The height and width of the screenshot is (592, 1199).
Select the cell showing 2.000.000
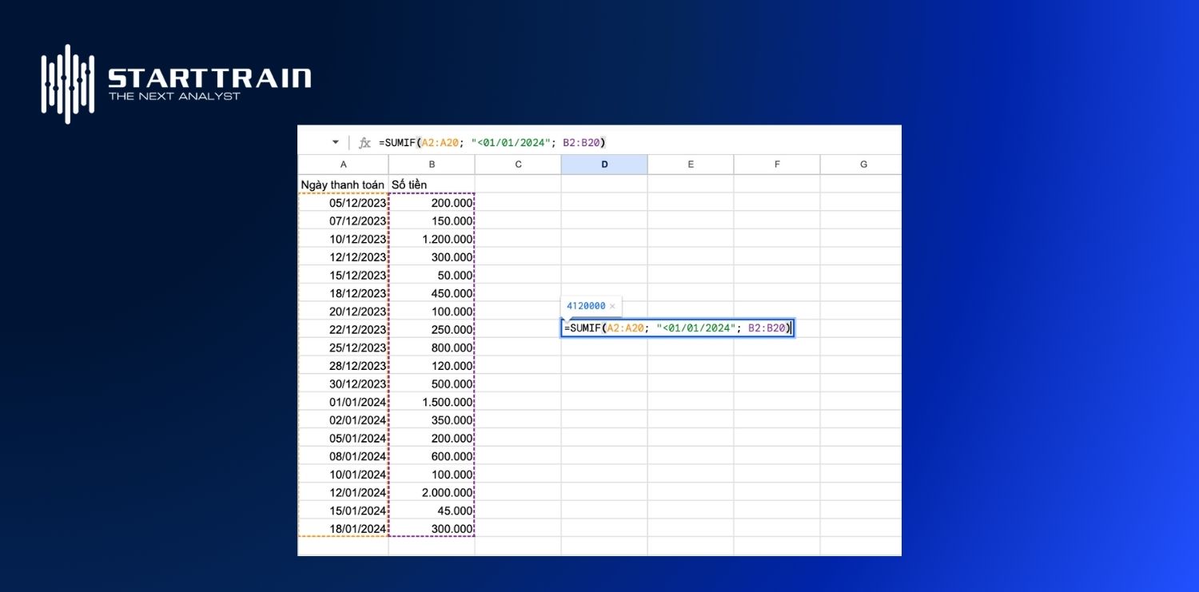point(432,492)
